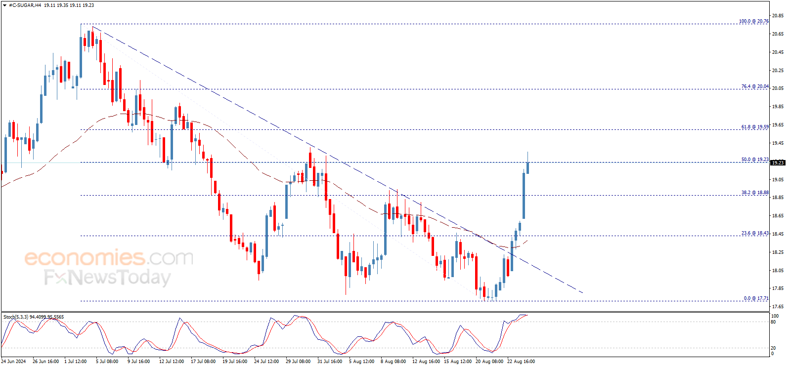The width and height of the screenshot is (789, 367).
Task: Click the 19.85 price scale value
Action: point(778,107)
